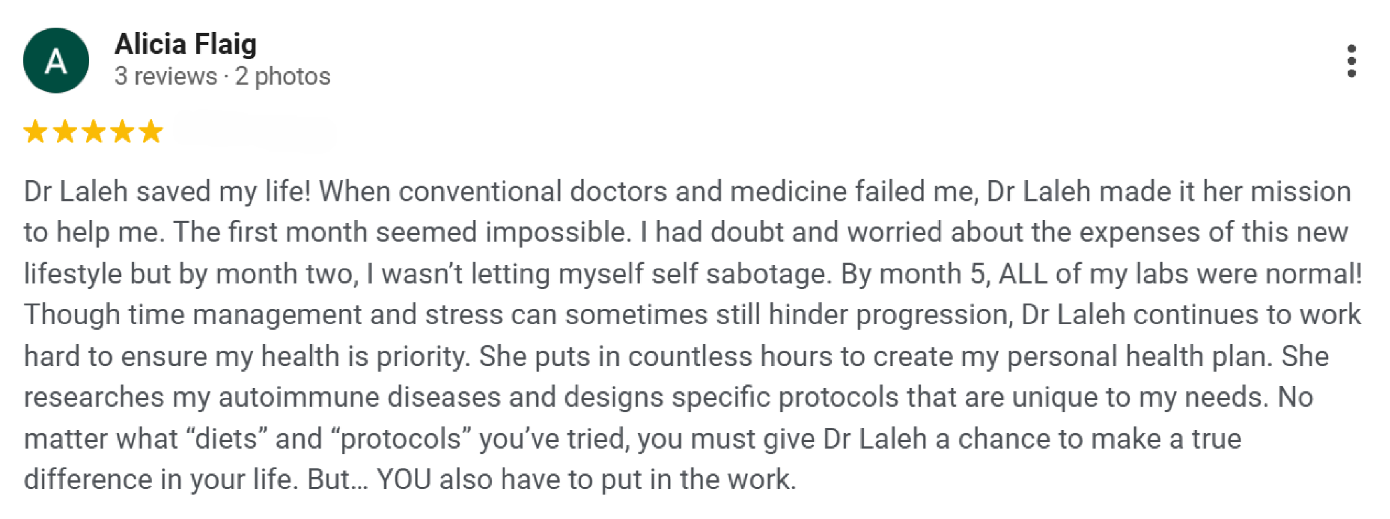Viewport: 1390px width, 519px height.
Task: Click the third yellow rating star
Action: pos(94,131)
